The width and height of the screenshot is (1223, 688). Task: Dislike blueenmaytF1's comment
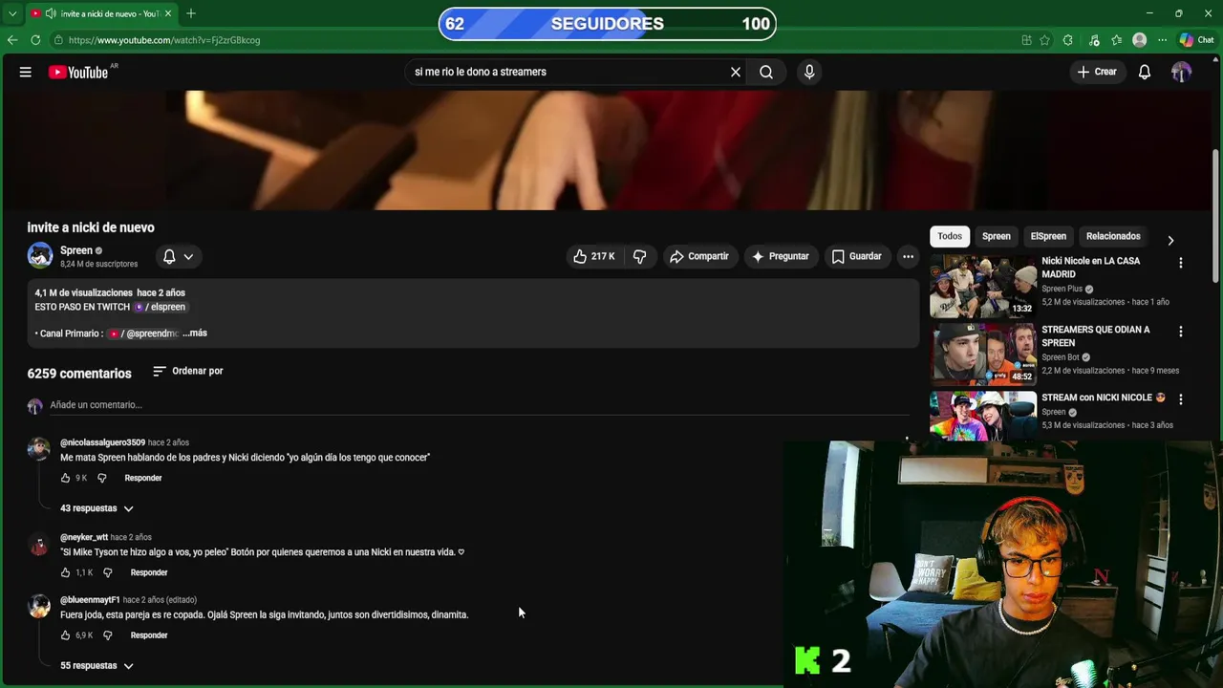click(107, 635)
